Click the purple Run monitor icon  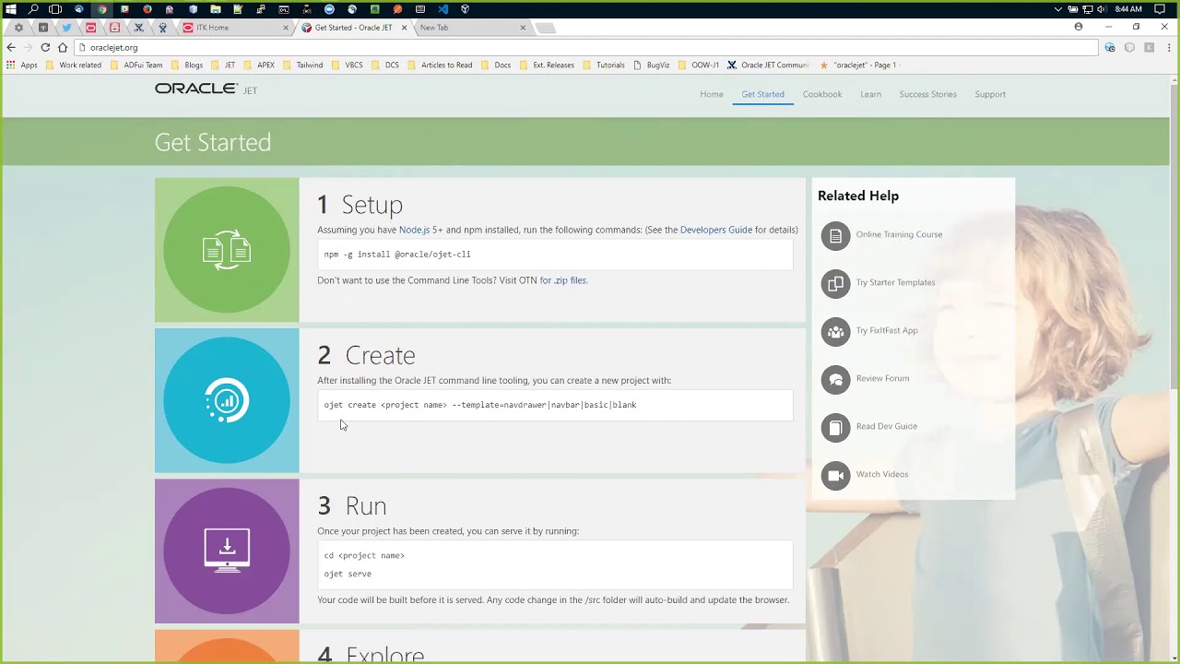(227, 551)
